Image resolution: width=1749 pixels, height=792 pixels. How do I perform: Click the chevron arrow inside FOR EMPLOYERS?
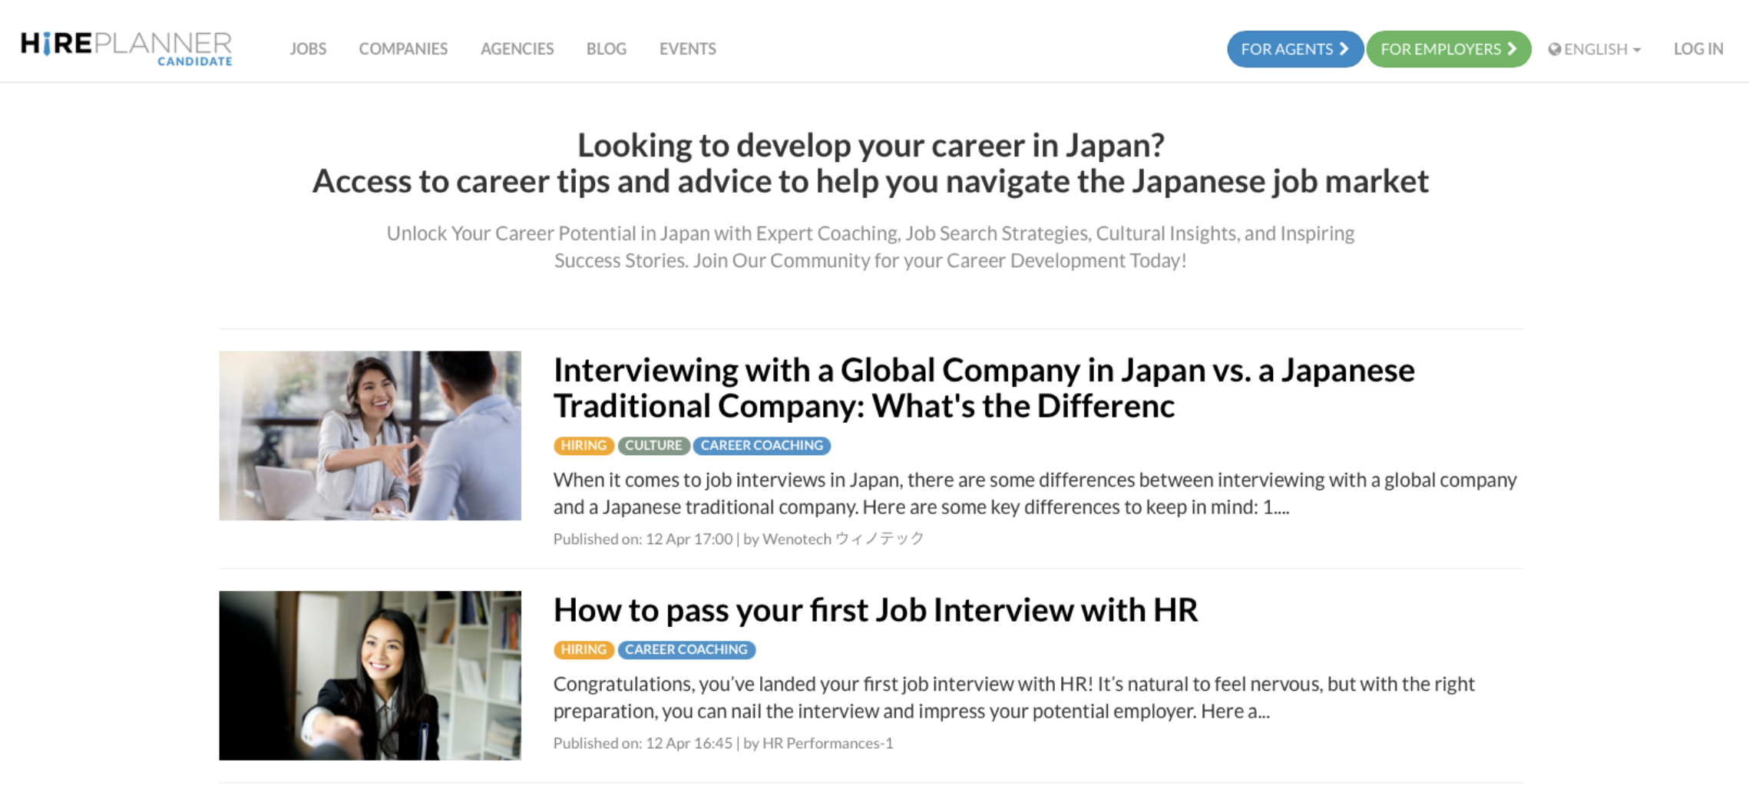pyautogui.click(x=1511, y=48)
